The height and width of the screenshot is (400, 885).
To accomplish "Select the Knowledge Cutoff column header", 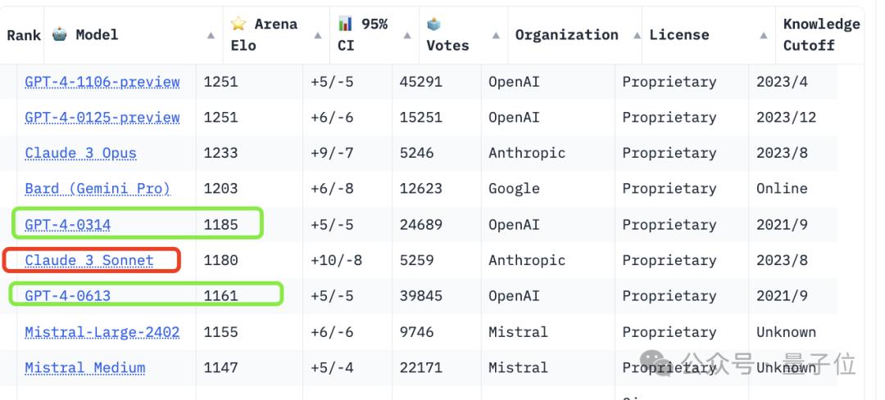I will click(x=821, y=34).
